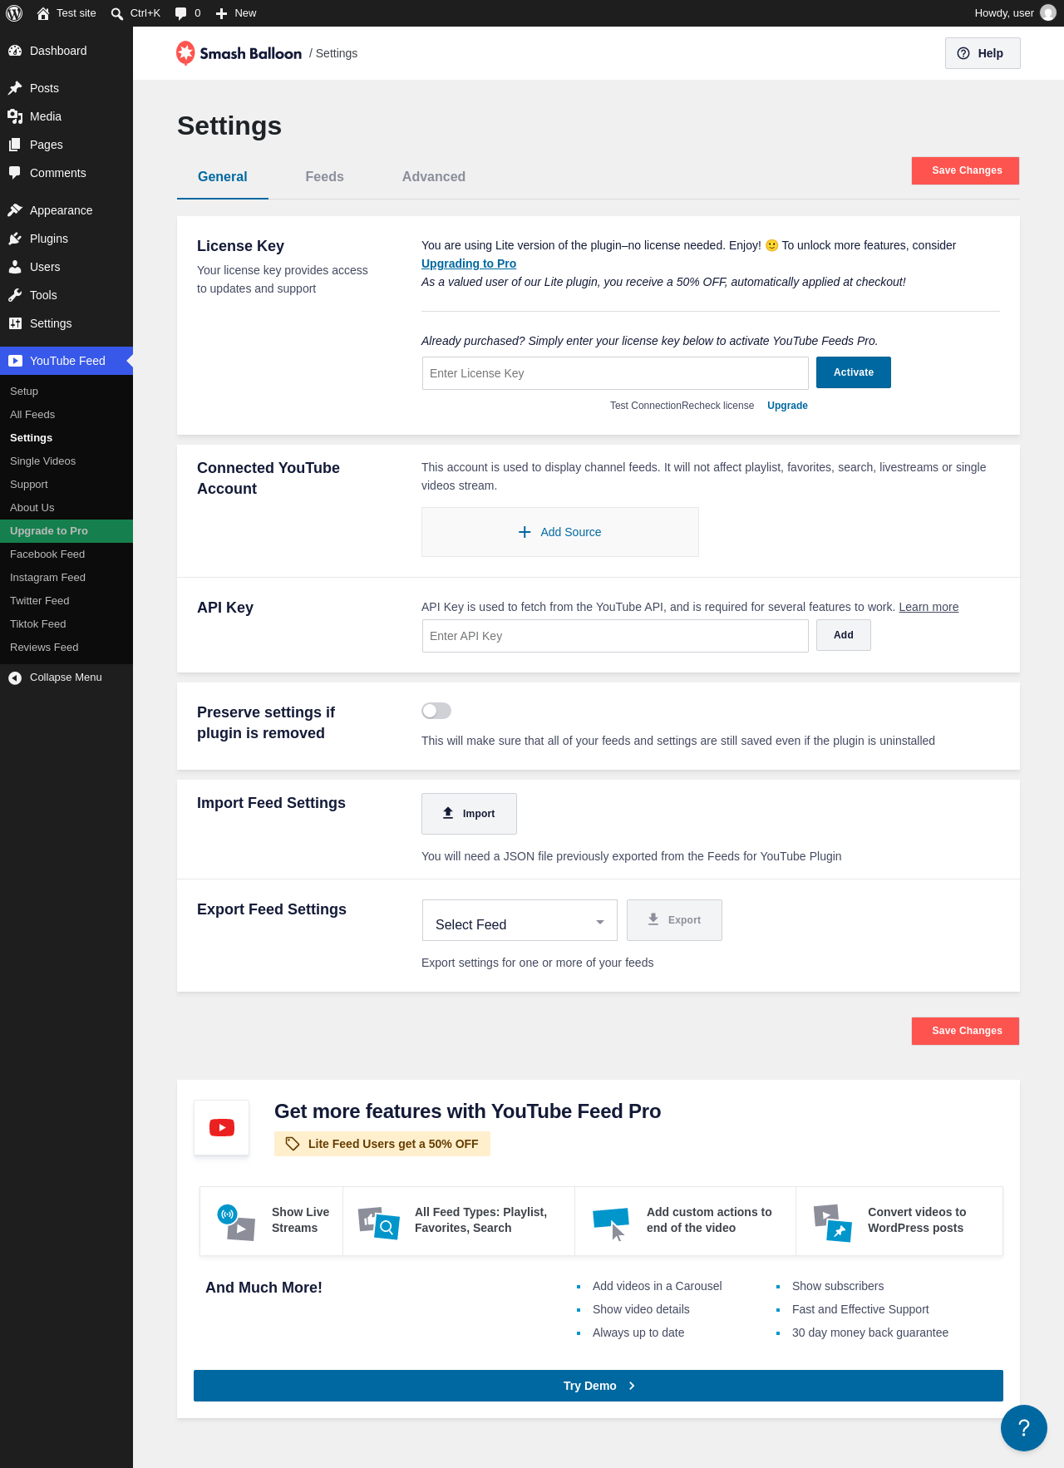
Task: Expand the Select Feed dropdown
Action: pyautogui.click(x=520, y=920)
